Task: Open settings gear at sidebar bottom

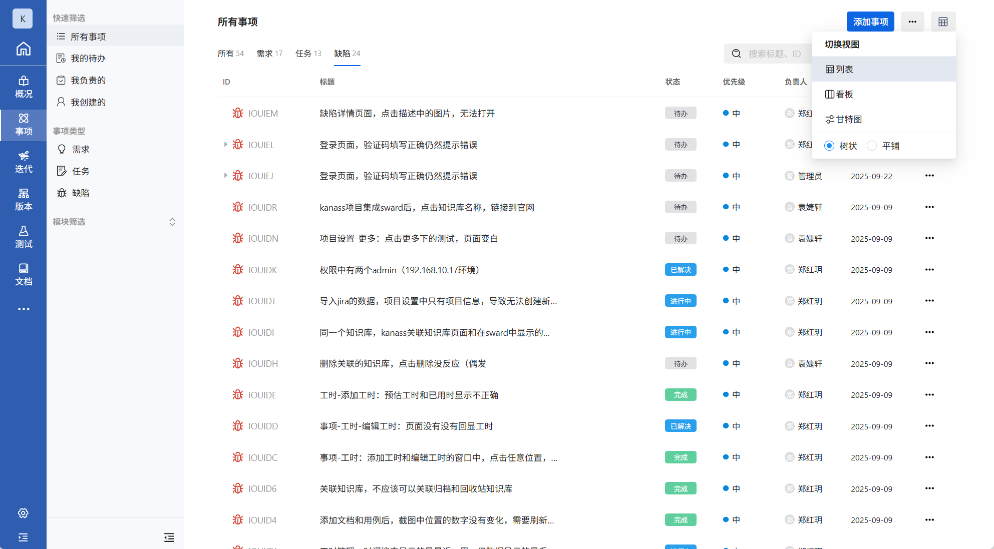Action: click(23, 513)
